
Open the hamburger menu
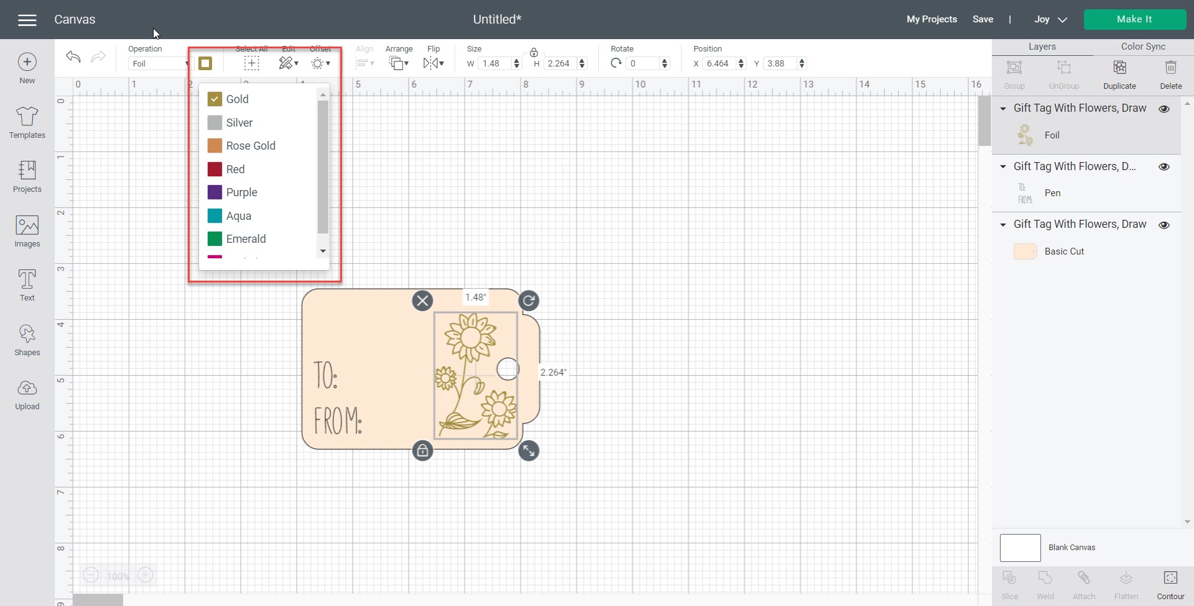27,20
